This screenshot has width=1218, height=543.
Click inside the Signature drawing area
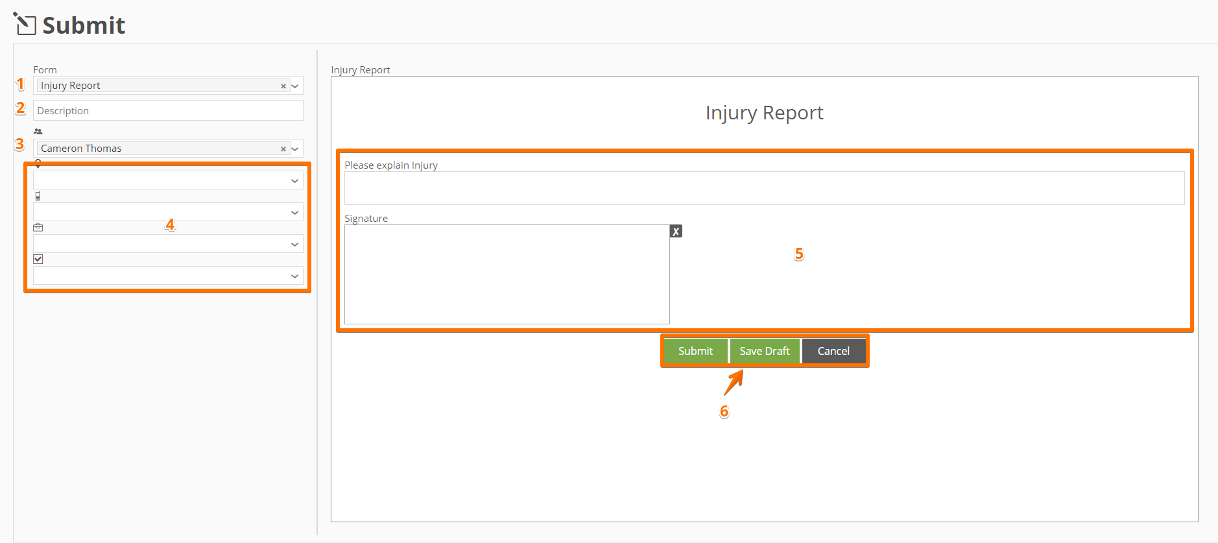(507, 274)
